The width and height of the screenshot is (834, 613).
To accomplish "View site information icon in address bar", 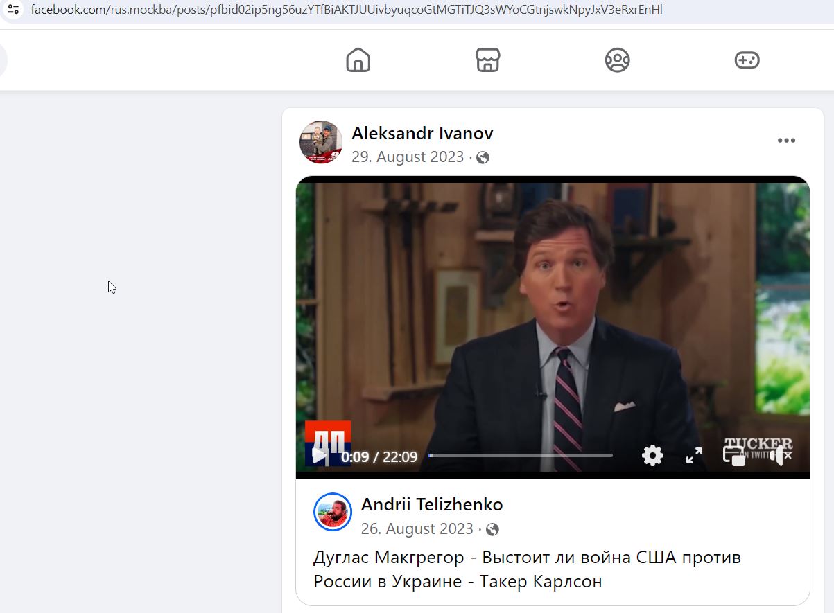I will [x=13, y=10].
